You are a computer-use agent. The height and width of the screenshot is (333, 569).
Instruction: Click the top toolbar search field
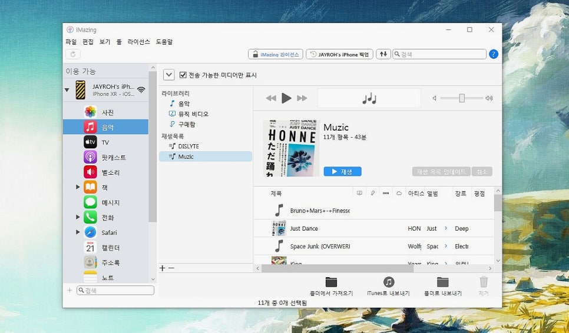pos(439,54)
